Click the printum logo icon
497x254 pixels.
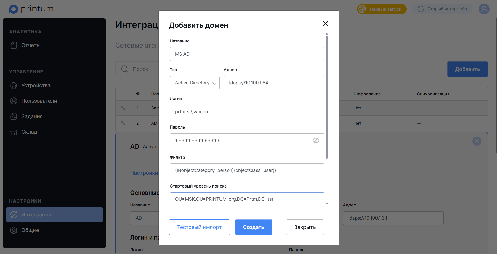[x=13, y=9]
